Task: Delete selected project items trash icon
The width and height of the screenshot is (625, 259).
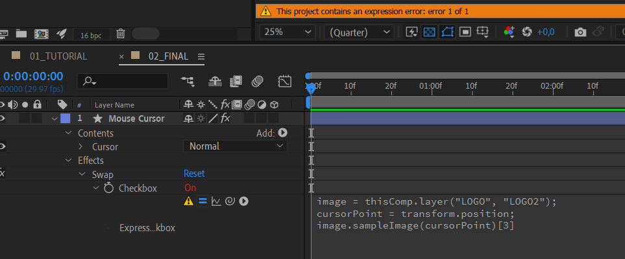Action: [120, 34]
